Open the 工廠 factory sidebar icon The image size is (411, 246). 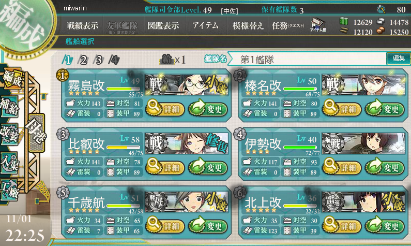10,191
